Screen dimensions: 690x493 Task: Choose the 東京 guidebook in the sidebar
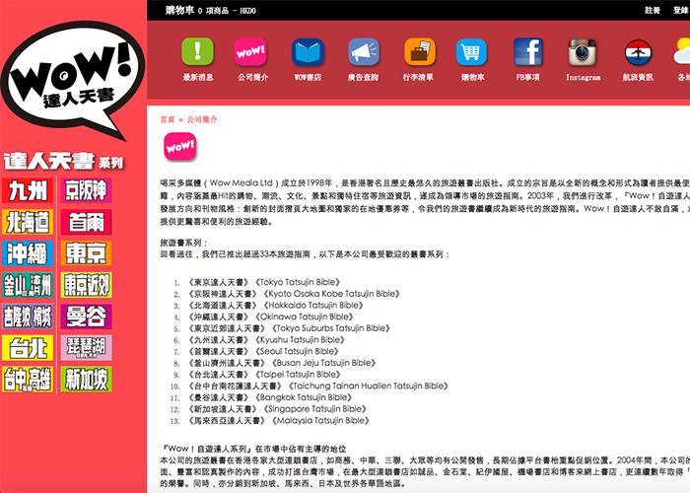[86, 253]
